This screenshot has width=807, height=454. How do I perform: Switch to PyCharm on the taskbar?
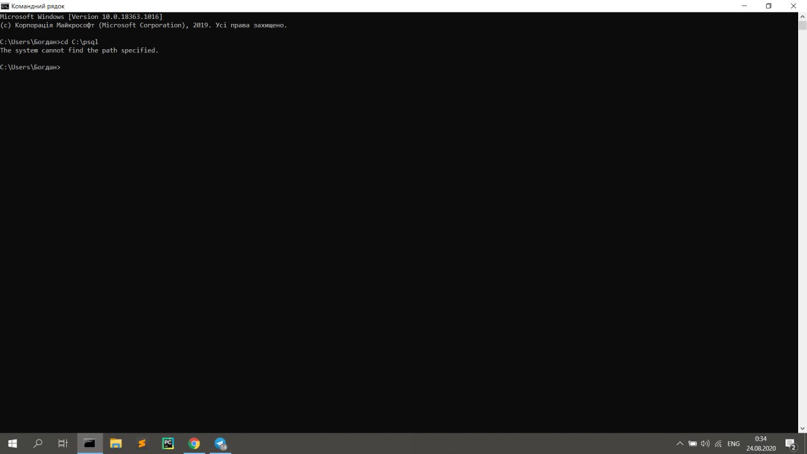(x=168, y=443)
